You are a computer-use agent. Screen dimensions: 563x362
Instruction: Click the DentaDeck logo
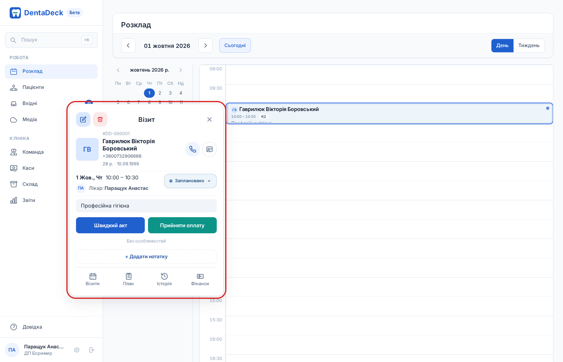tap(37, 13)
